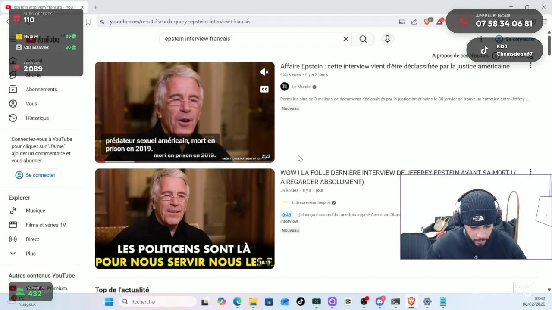Click the Top de l'actualité heading
This screenshot has width=552, height=310.
point(122,290)
